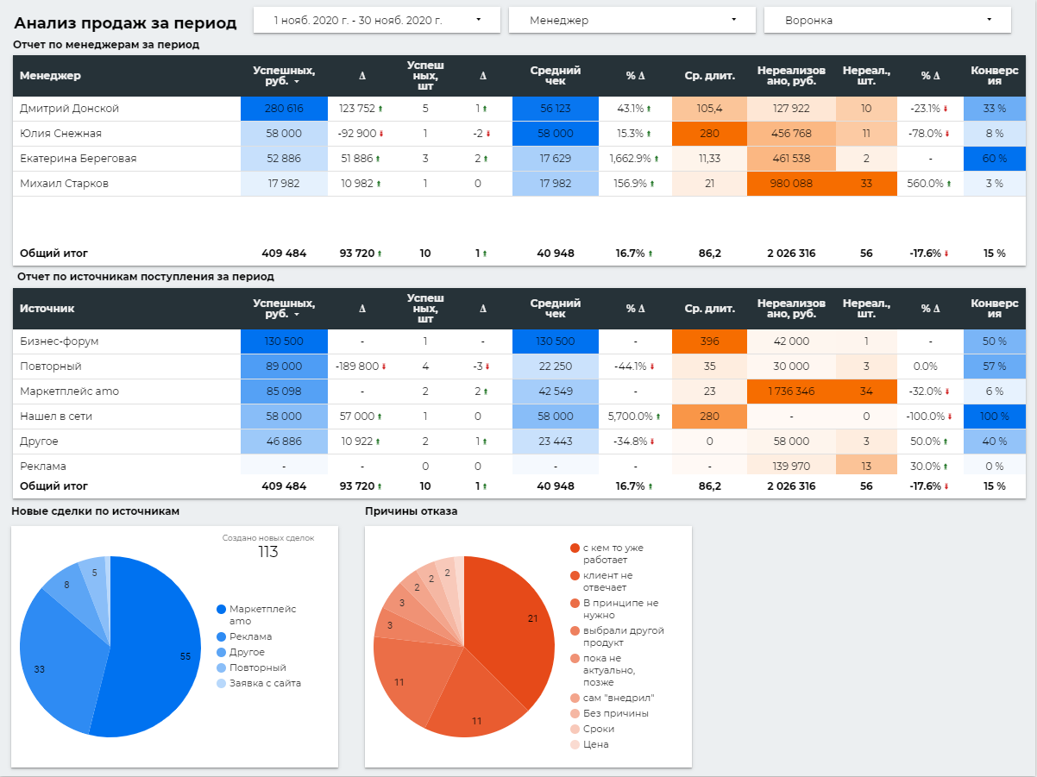Click the Цена legend color dot
Viewport: 1037px width, 777px height.
tap(575, 744)
